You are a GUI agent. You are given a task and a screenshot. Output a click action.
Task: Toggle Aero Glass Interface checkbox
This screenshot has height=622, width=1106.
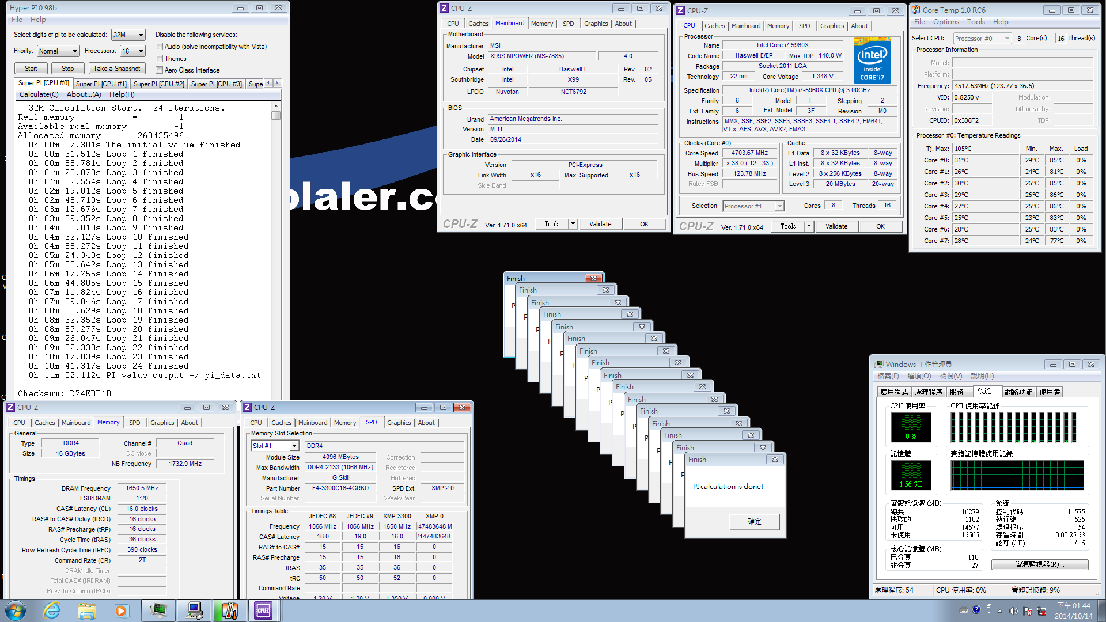click(x=160, y=70)
